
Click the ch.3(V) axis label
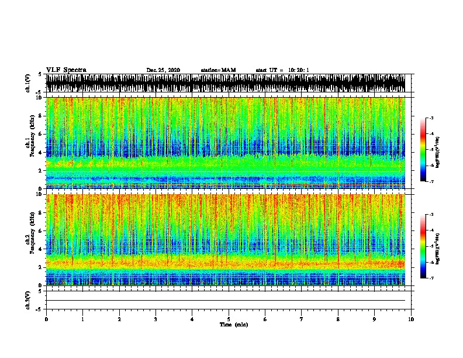point(27,300)
